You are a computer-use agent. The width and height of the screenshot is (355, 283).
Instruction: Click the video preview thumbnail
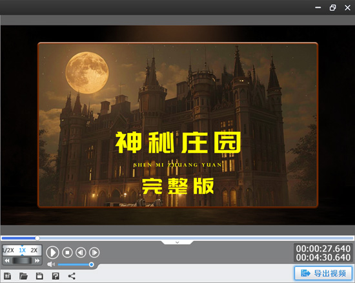tap(177, 125)
